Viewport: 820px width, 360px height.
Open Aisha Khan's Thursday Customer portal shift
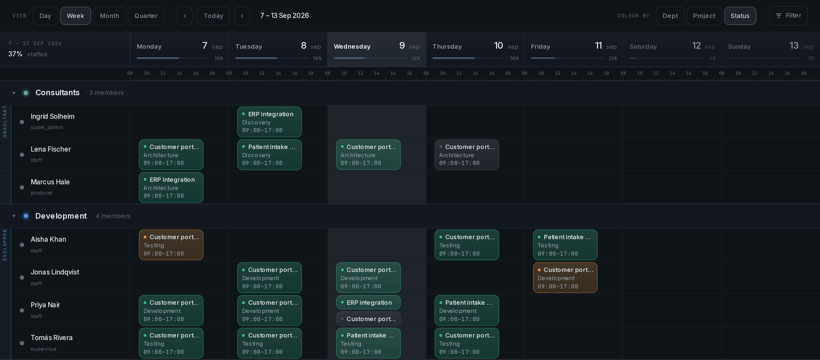(467, 245)
